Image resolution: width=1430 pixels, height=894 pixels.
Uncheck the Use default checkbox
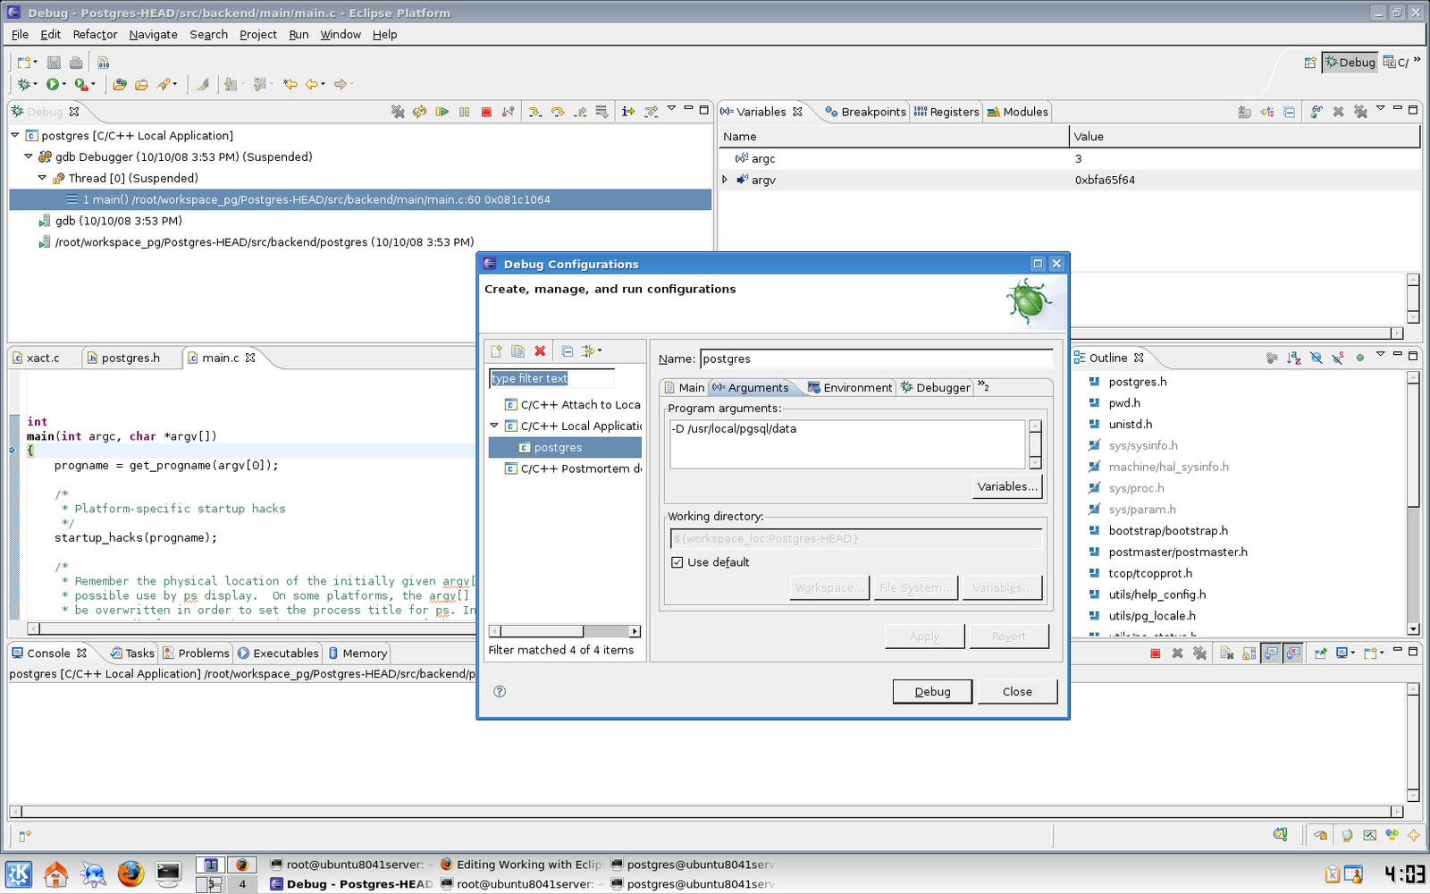point(677,562)
